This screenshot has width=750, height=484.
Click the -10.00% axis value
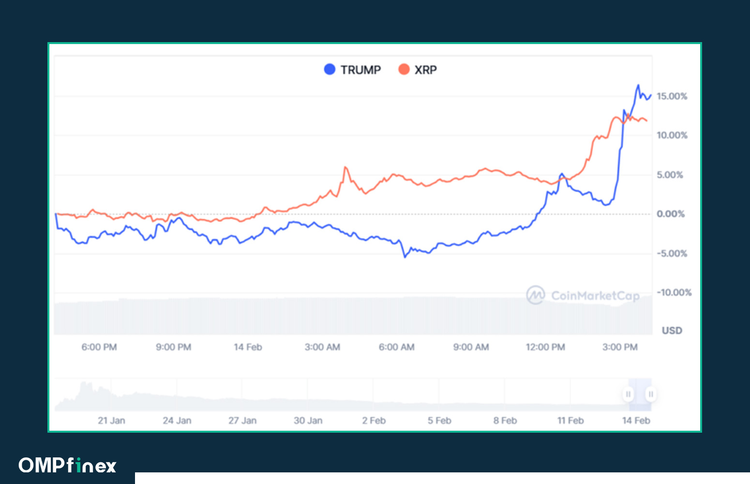[674, 293]
